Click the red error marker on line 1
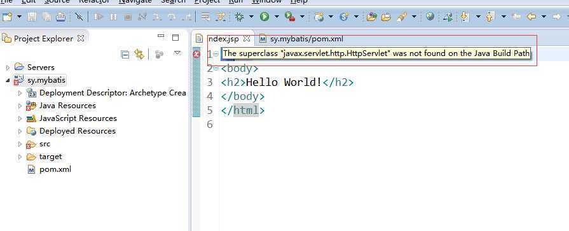This screenshot has height=231, width=569. click(196, 54)
